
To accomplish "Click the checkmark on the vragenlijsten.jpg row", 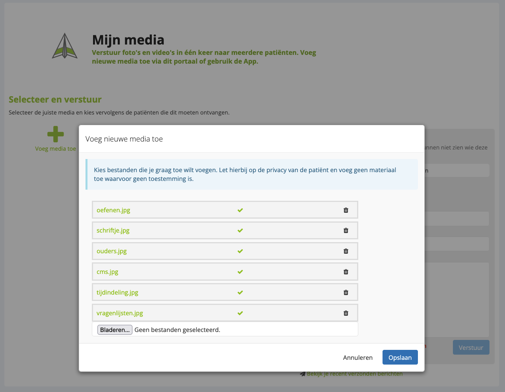I will coord(240,313).
